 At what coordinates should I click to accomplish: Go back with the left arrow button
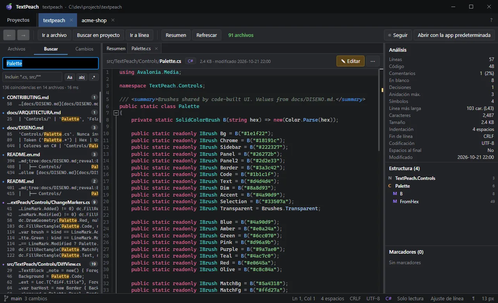[9, 35]
